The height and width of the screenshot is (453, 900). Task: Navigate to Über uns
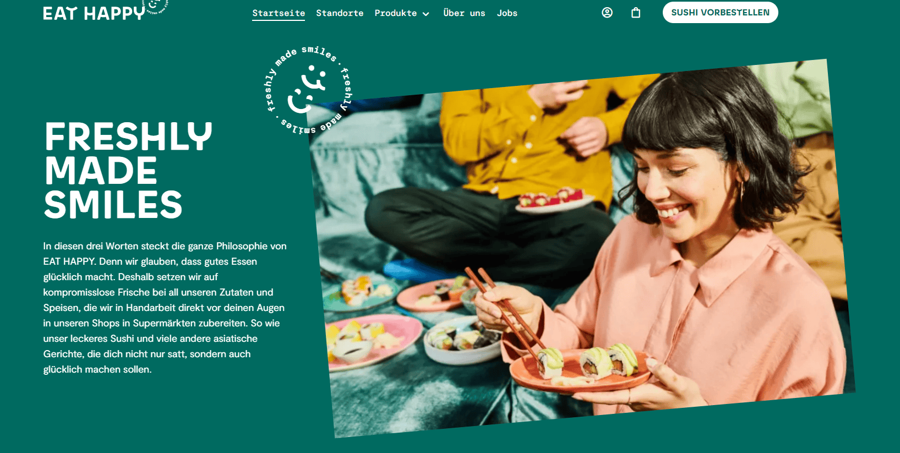point(464,13)
